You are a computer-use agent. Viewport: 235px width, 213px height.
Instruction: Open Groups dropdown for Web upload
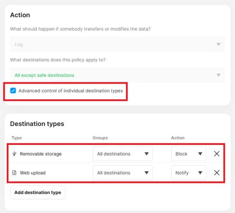pyautogui.click(x=123, y=173)
